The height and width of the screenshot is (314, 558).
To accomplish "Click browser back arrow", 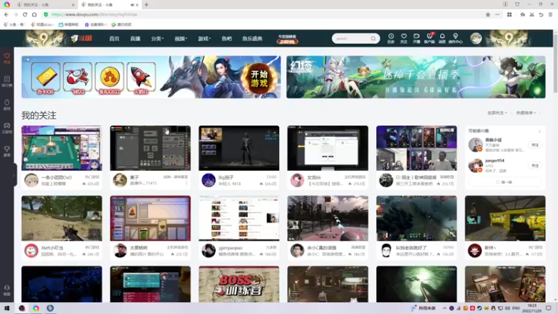I will tap(6, 15).
